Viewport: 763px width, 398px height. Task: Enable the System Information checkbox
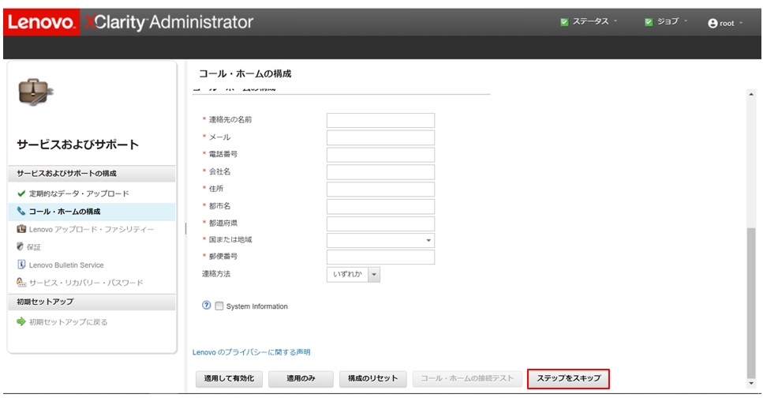click(x=219, y=306)
